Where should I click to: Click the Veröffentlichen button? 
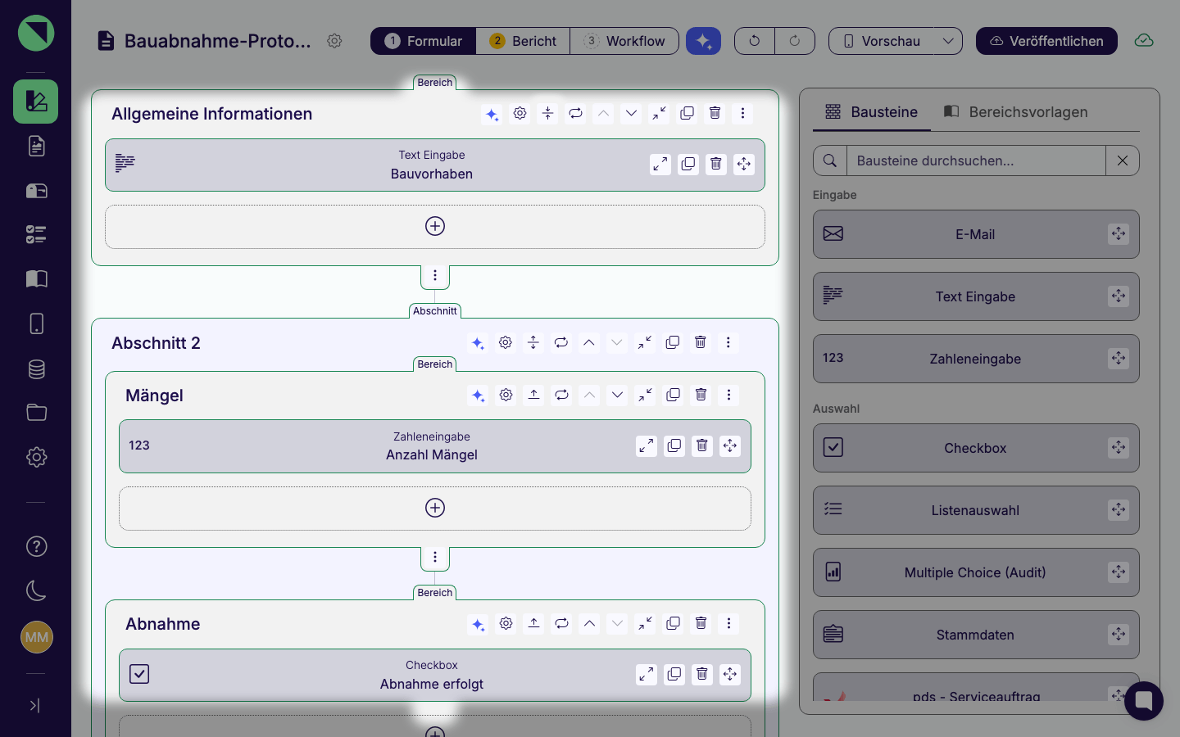tap(1046, 41)
